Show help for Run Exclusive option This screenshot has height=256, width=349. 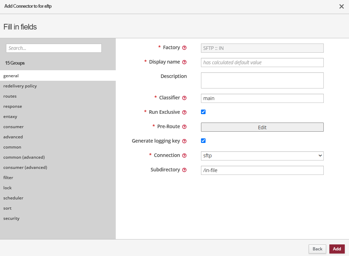(184, 112)
